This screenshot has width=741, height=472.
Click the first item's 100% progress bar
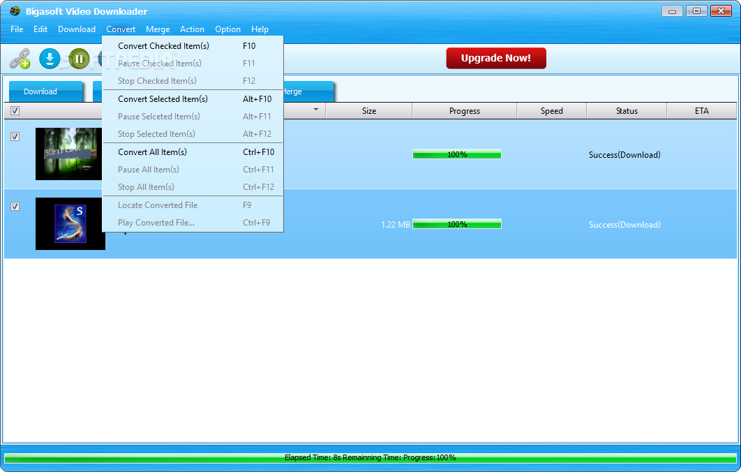coord(457,154)
